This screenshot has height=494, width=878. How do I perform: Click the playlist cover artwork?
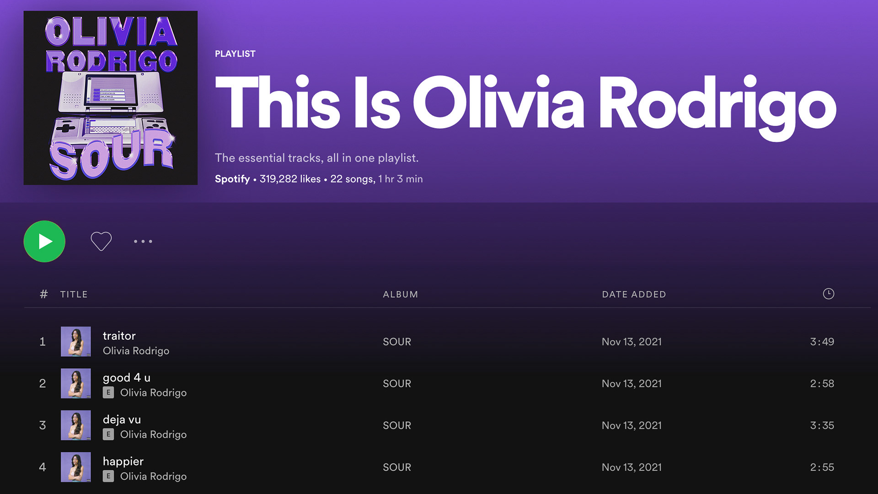tap(111, 98)
